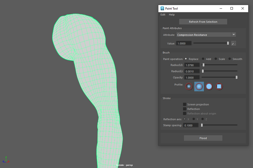Click the Radius(U) input field
The image size is (253, 168).
pyautogui.click(x=192, y=65)
